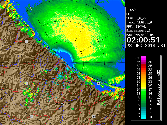Viewport: 167px width, 125px height.
Task: Click the Reflectivity in dBZ legend title
Action: pos(158,87)
